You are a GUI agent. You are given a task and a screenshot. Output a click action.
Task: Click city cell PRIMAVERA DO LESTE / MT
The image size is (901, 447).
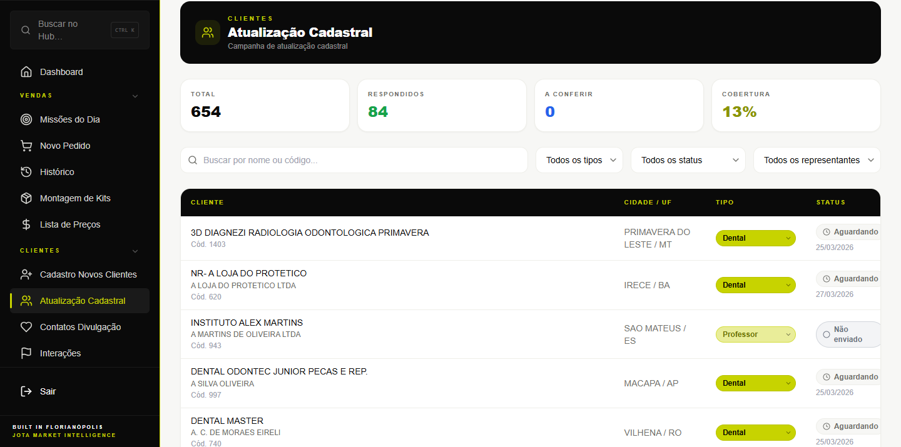tap(657, 238)
